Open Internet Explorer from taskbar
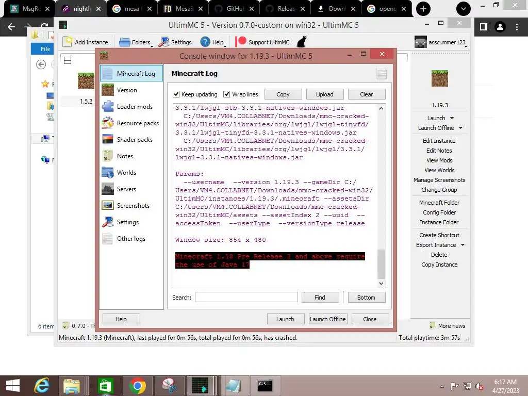 [41, 386]
